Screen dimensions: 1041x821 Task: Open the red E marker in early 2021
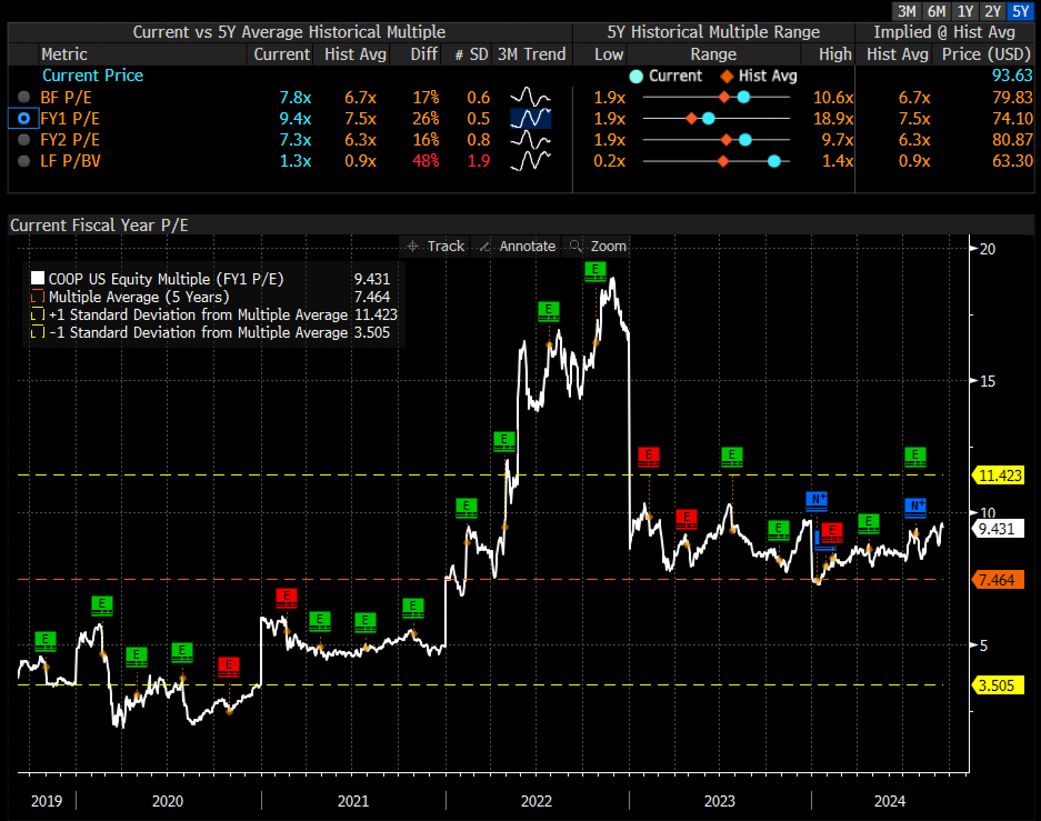pyautogui.click(x=287, y=598)
